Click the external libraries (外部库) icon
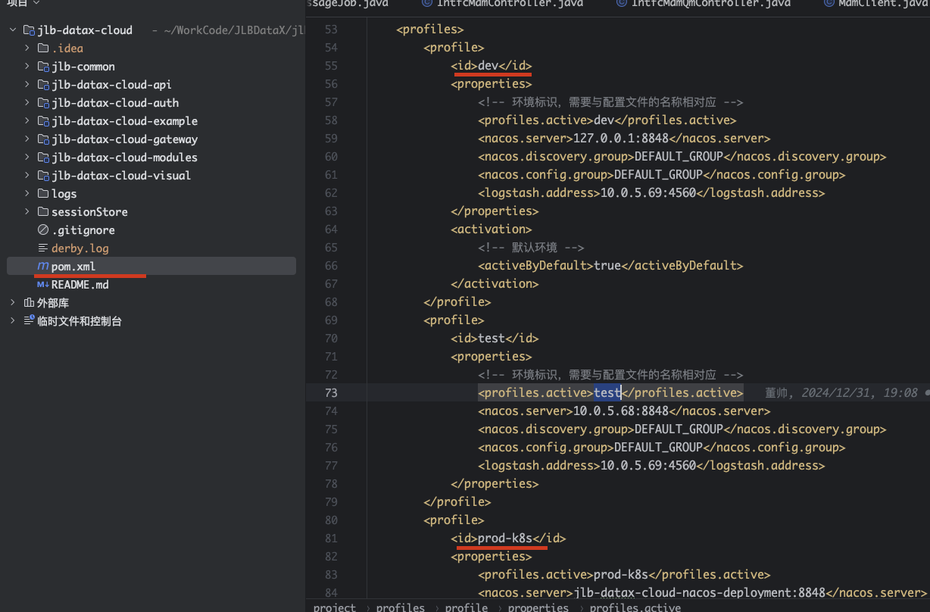The height and width of the screenshot is (612, 930). point(29,303)
